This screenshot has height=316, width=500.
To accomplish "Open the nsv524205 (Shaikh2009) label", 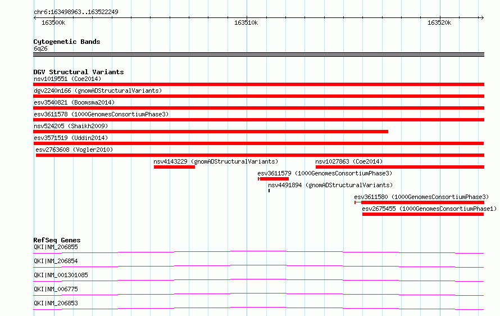I will (x=71, y=126).
